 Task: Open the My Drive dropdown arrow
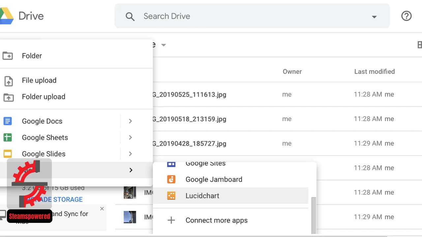[164, 45]
